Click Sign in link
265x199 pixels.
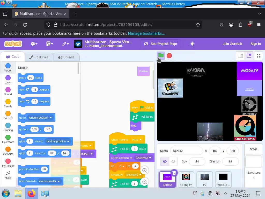tap(255, 44)
